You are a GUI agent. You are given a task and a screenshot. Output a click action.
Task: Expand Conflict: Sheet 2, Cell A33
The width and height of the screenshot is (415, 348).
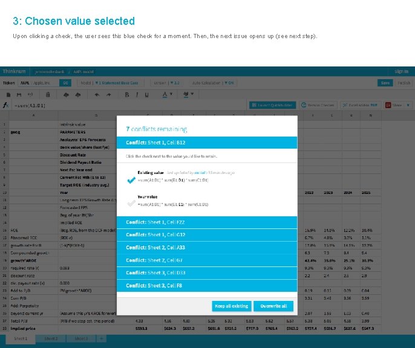click(x=207, y=248)
